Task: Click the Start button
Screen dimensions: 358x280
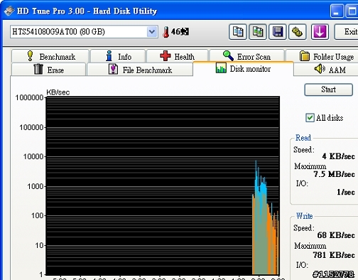Action: [x=328, y=90]
